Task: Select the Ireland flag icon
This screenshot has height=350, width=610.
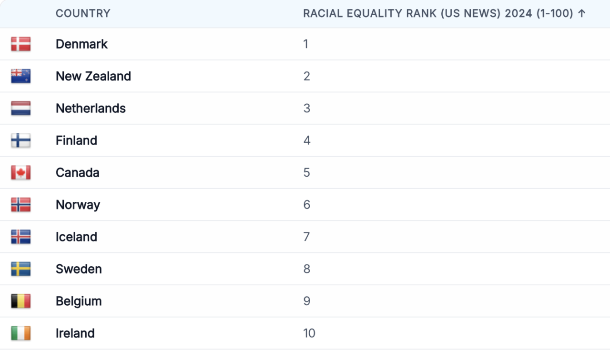Action: (x=21, y=333)
